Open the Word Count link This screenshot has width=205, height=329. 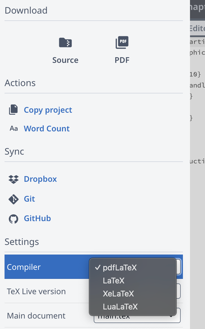[47, 129]
